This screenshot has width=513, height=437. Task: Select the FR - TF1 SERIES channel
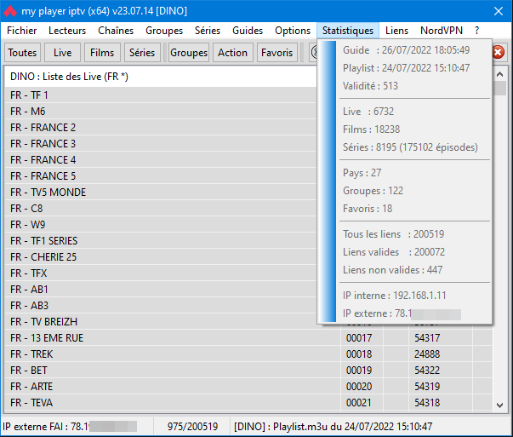pos(160,241)
